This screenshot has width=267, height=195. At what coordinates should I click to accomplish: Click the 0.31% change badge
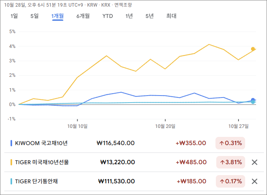tap(230, 143)
